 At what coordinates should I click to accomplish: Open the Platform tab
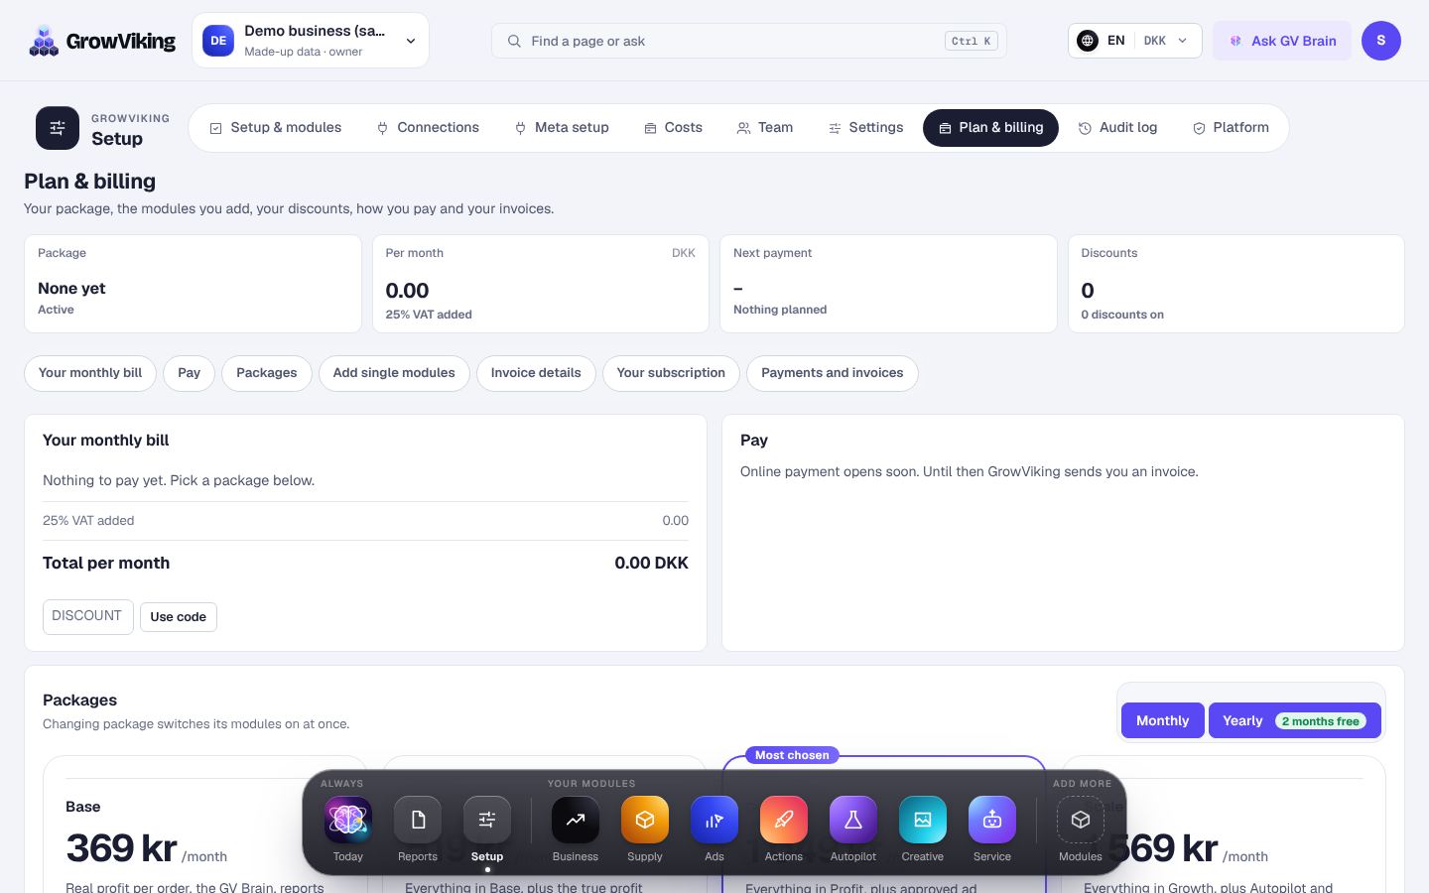pos(1231,128)
